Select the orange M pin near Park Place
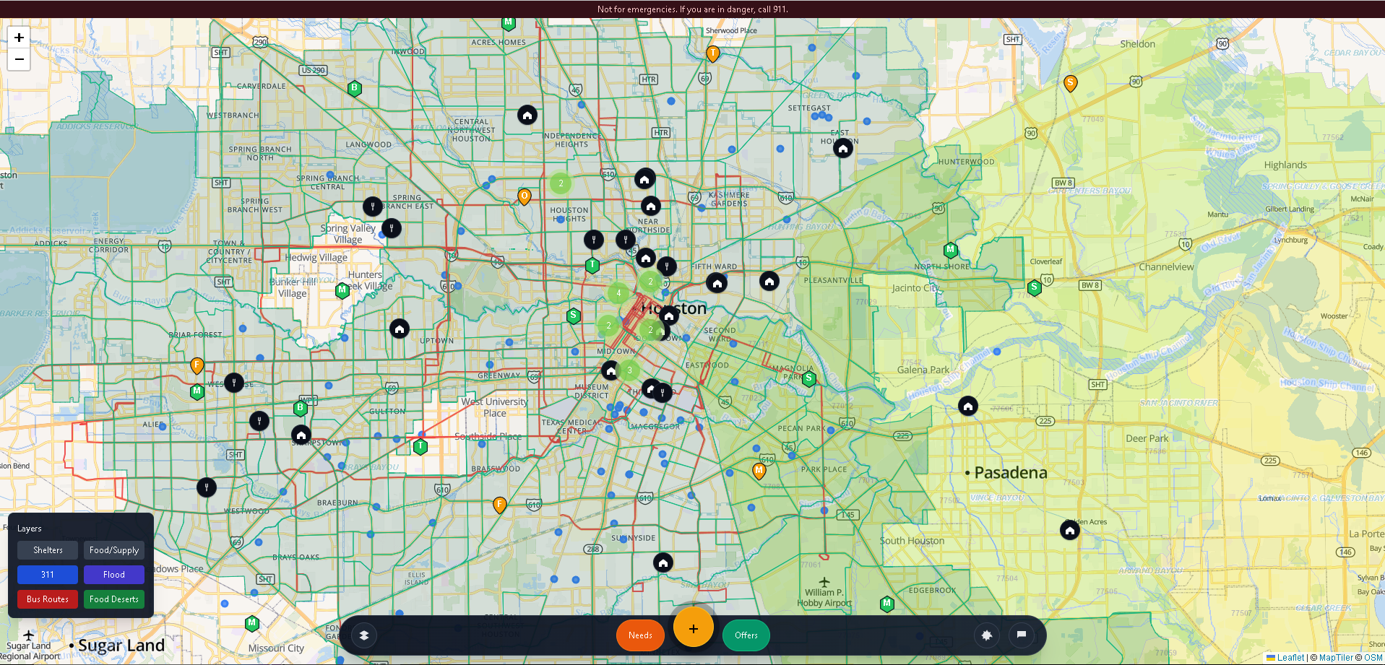 click(x=759, y=471)
